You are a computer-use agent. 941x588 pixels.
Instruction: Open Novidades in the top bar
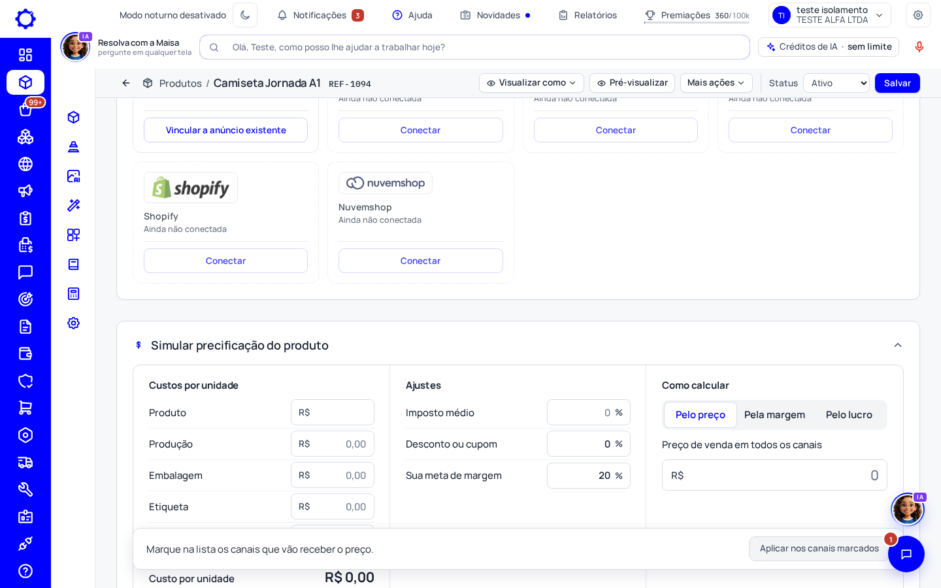(495, 15)
